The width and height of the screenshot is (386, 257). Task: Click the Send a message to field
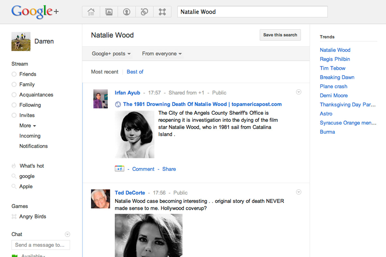(x=41, y=245)
